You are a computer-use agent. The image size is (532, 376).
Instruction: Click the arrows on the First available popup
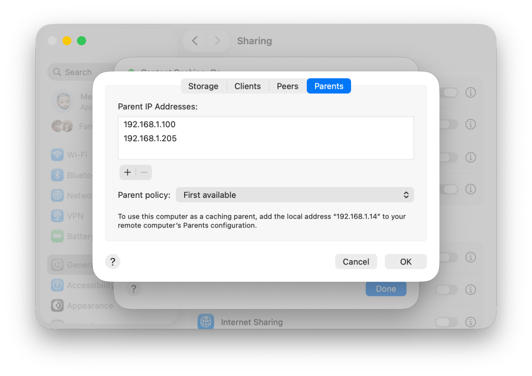tap(406, 195)
